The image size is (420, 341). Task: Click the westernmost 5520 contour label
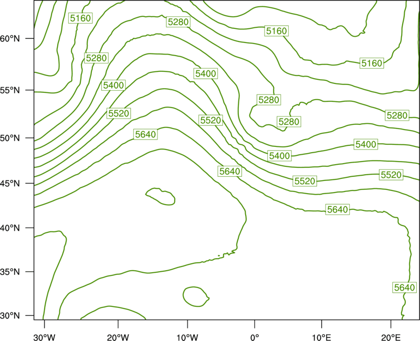click(x=119, y=113)
